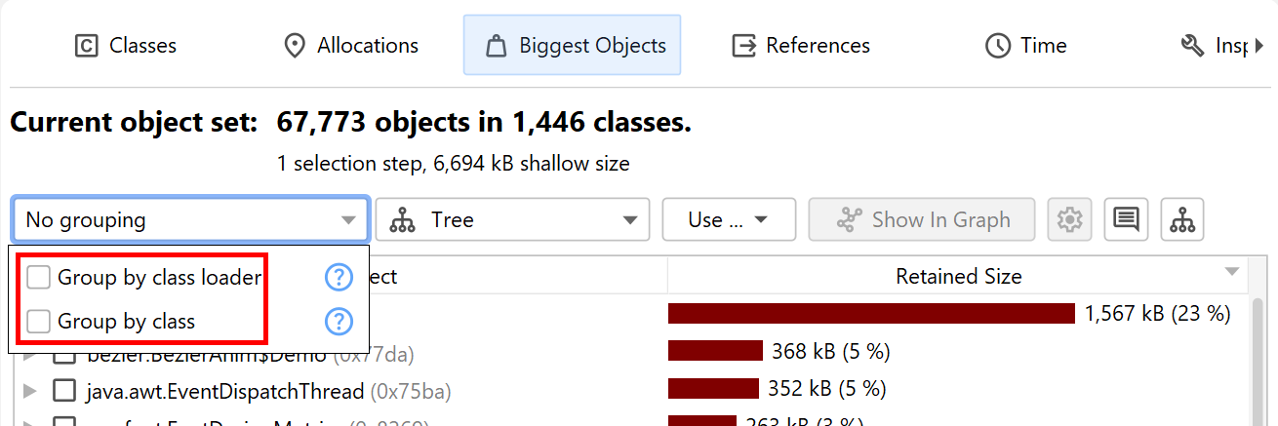Image resolution: width=1278 pixels, height=426 pixels.
Task: Enable Group by class checkbox
Action: click(x=39, y=321)
